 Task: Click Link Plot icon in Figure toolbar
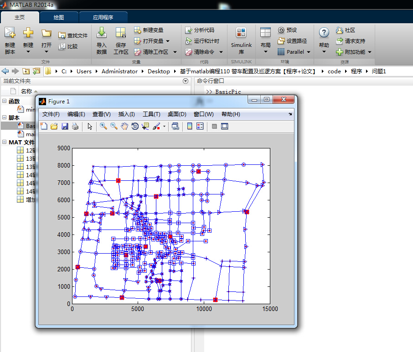(x=175, y=126)
